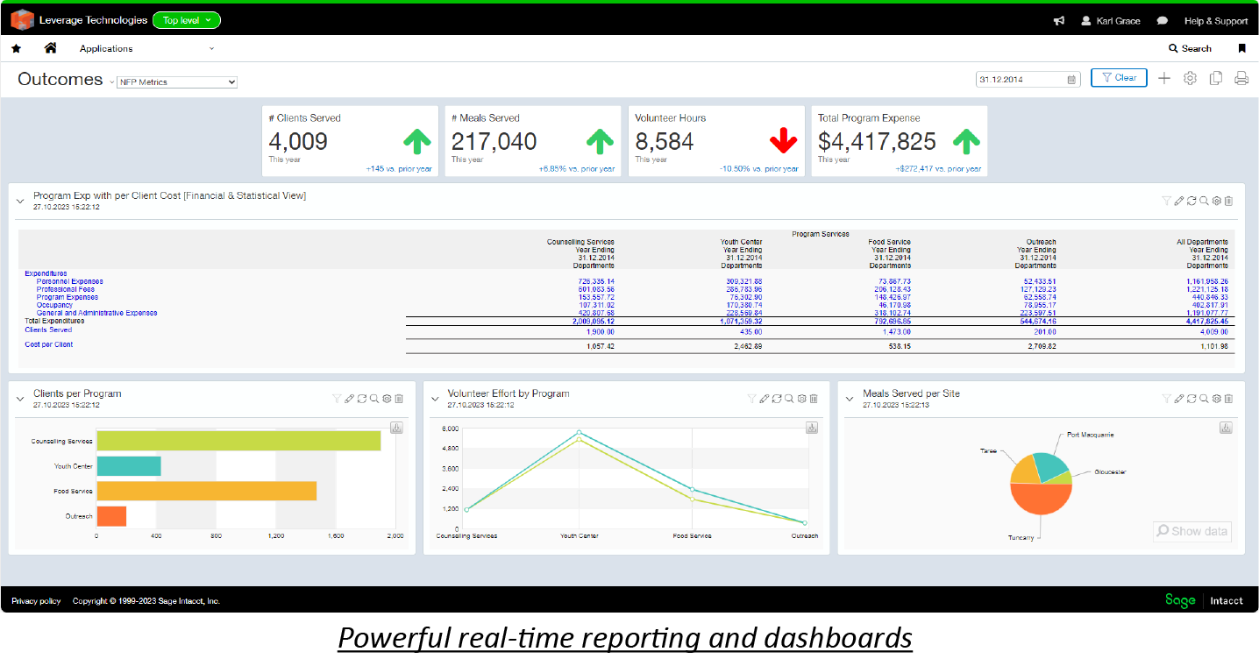Click the print dashboard icon
Image resolution: width=1259 pixels, height=666 pixels.
tap(1241, 79)
